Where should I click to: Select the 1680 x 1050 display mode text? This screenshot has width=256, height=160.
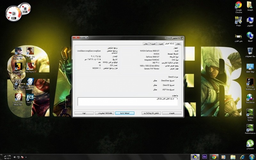[149, 66]
